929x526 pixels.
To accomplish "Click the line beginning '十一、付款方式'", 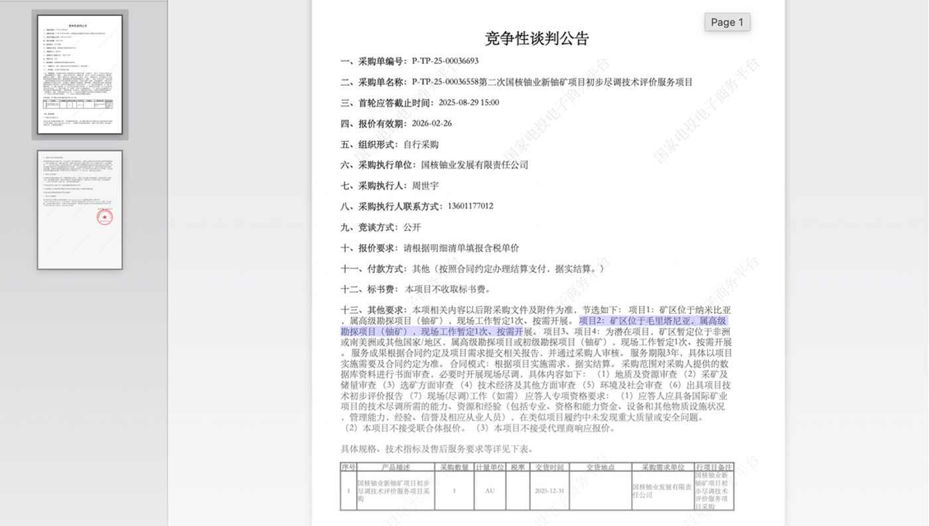I will tap(474, 269).
